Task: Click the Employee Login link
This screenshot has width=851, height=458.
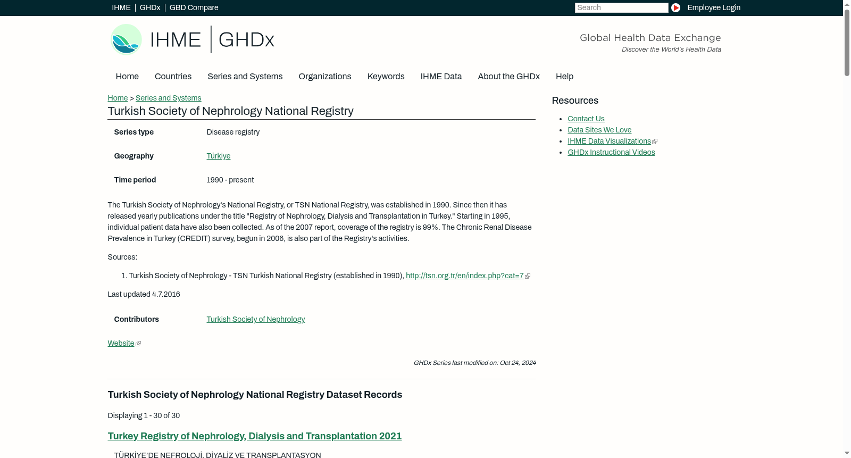Action: 714,7
